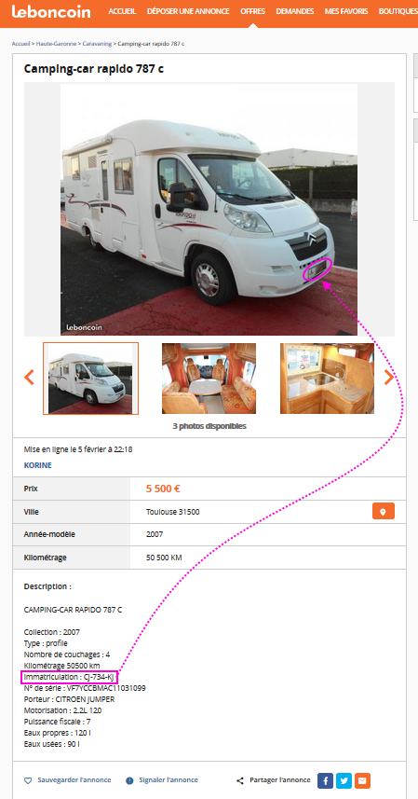The width and height of the screenshot is (418, 799).
Task: Select the kitchen sink photo thumbnail
Action: 327,379
